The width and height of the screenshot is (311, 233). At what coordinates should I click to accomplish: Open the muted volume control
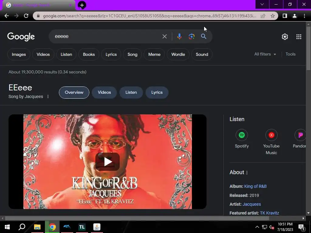272,227
